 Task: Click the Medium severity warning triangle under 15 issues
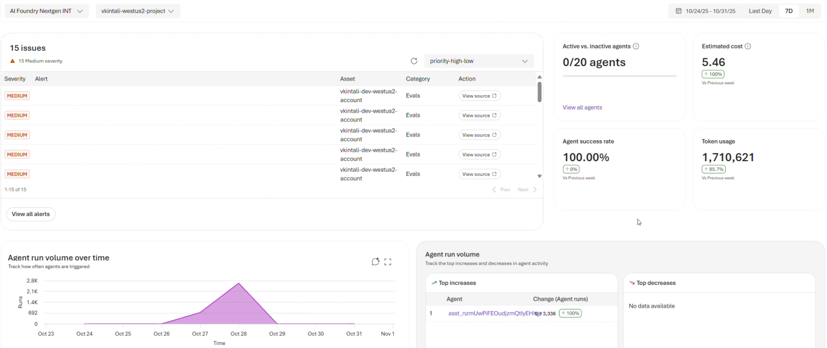point(12,60)
